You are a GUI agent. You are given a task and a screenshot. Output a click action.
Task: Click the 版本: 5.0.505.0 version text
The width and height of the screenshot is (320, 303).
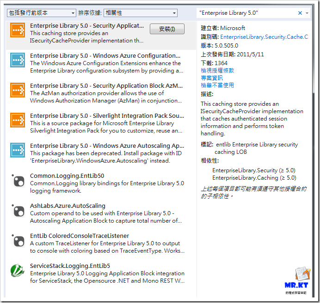click(219, 45)
